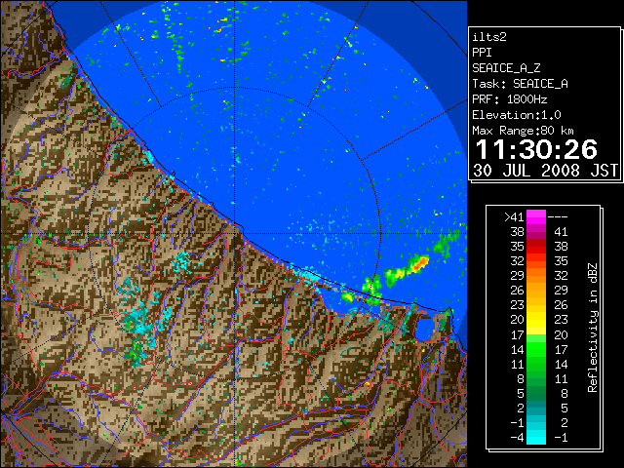
Task: Click the "-4" legend label
Action: (x=517, y=438)
